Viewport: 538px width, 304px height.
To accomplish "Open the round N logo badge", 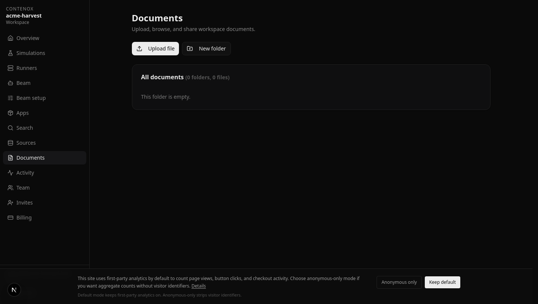I will [14, 290].
